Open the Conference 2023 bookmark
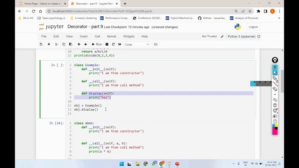The image size is (299, 168). pyautogui.click(x=148, y=18)
